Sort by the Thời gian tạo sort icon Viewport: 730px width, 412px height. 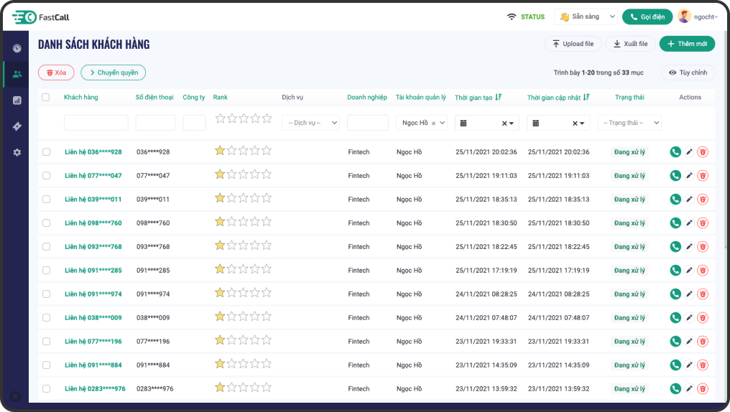coord(499,97)
